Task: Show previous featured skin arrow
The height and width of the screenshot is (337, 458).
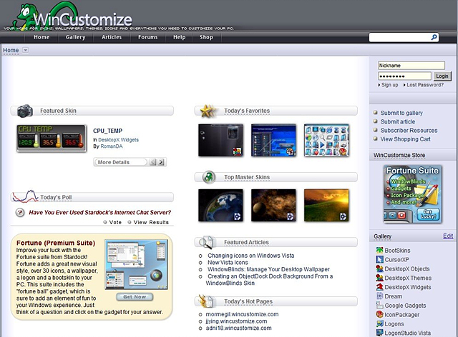Action: (152, 162)
